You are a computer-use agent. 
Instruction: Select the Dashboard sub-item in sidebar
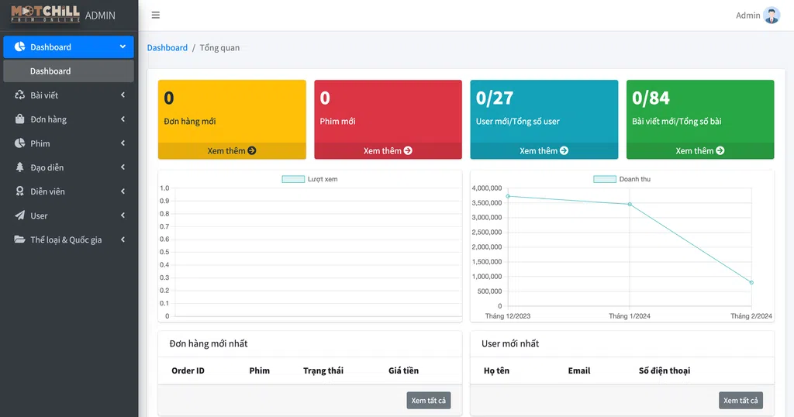click(68, 71)
